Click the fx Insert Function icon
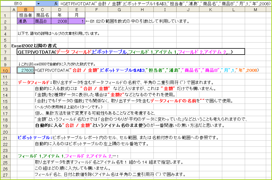The image size is (272, 180). tap(56, 4)
